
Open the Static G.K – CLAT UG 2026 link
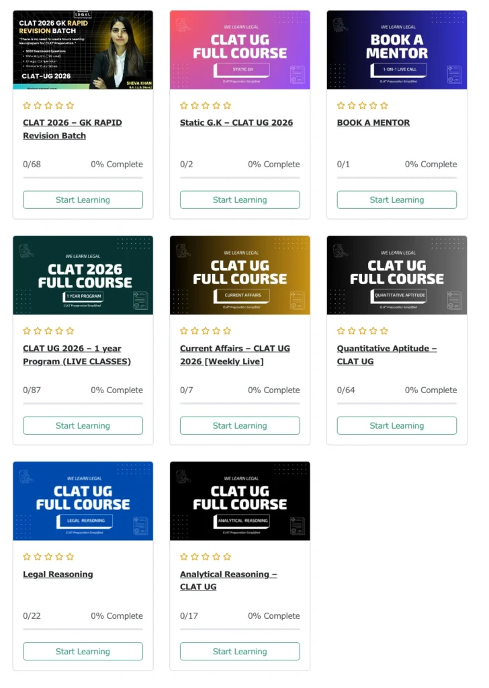(x=236, y=123)
